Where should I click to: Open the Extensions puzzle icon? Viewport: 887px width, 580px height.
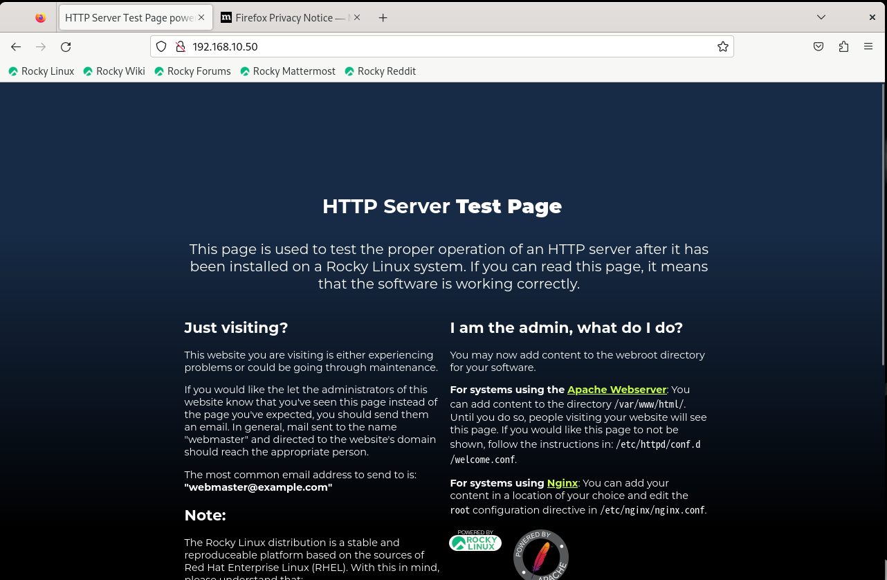pos(843,46)
